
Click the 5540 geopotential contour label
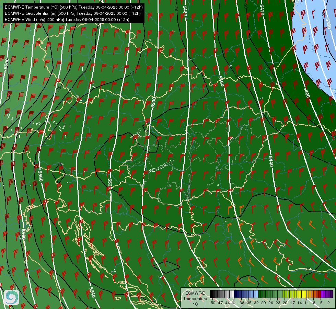pyautogui.click(x=92, y=292)
